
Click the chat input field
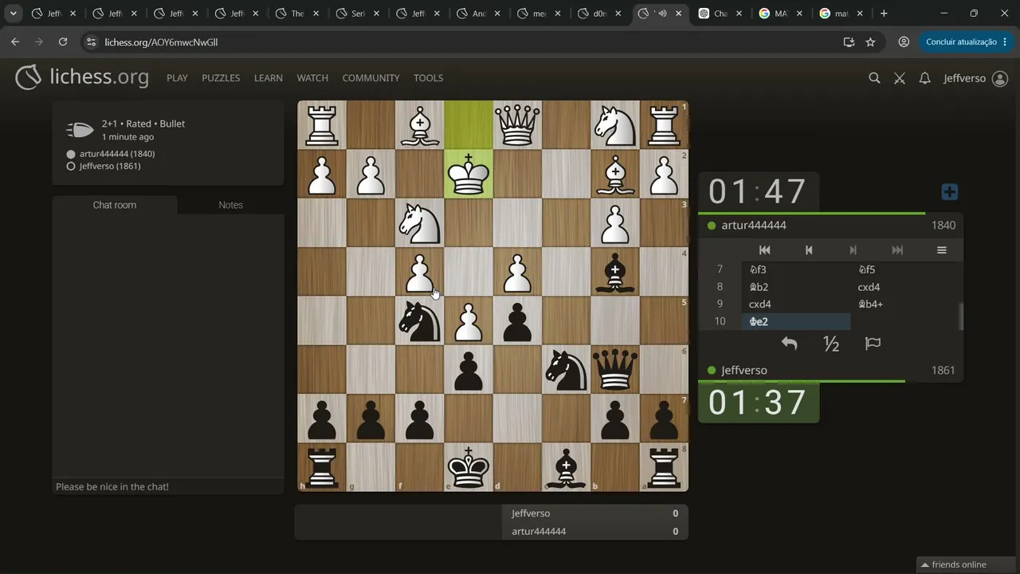coord(168,486)
